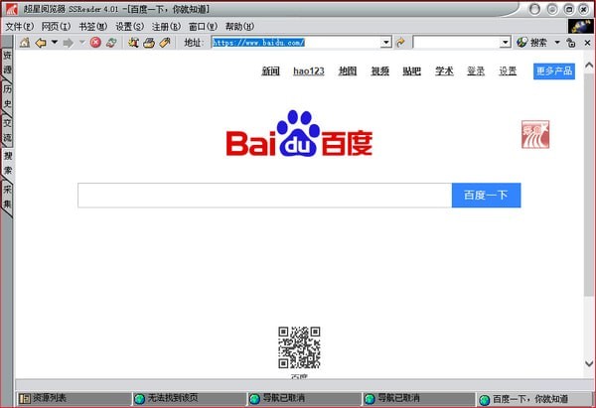Open the back button history dropdown arrow
Image resolution: width=596 pixels, height=408 pixels.
click(54, 43)
